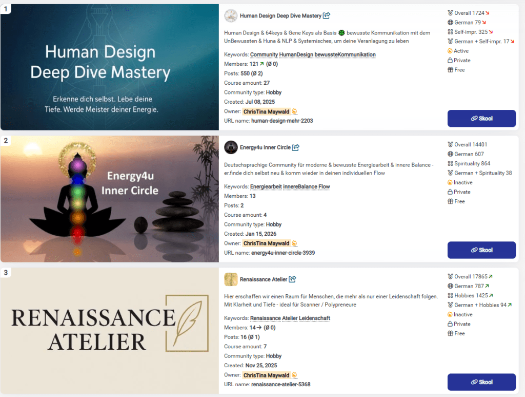Viewport: 525px width, 397px height.
Task: Click the Overall 1724 rank indicator
Action: [x=469, y=13]
